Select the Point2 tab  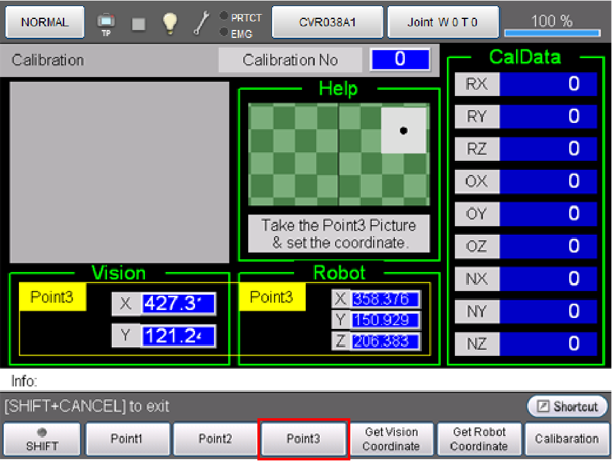[215, 439]
